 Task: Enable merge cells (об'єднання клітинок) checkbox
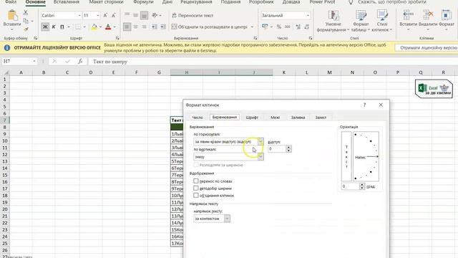195,195
